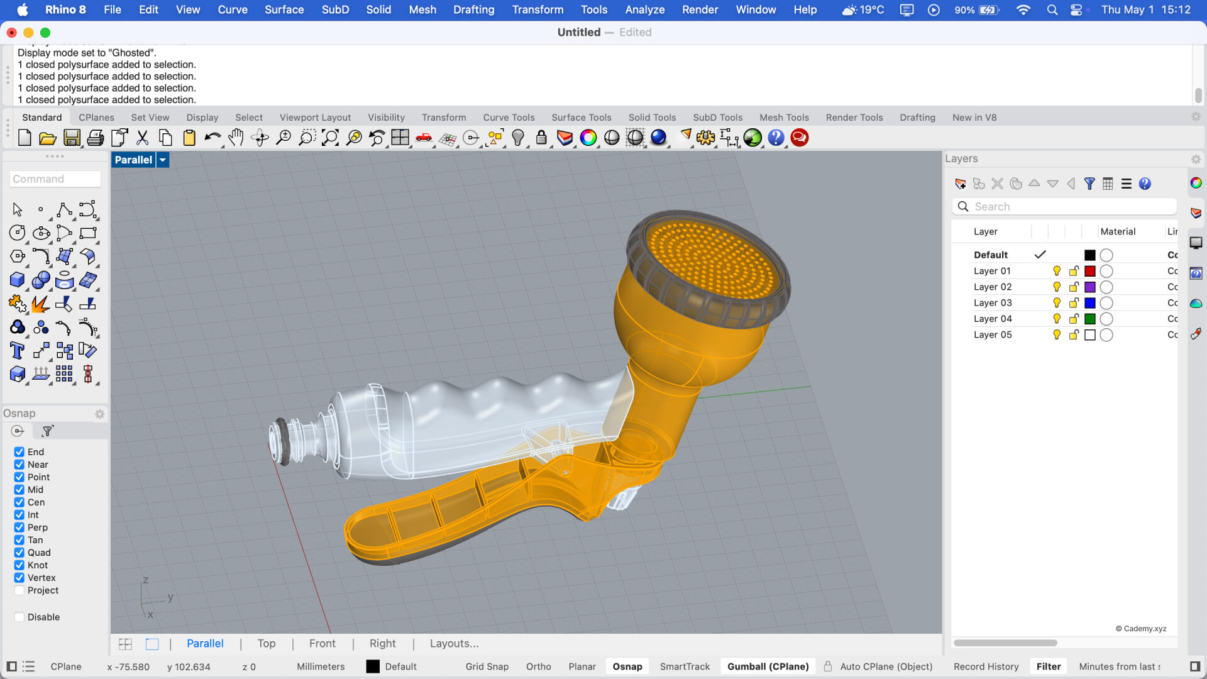Toggle the Cen osnap checkbox

[x=19, y=502]
